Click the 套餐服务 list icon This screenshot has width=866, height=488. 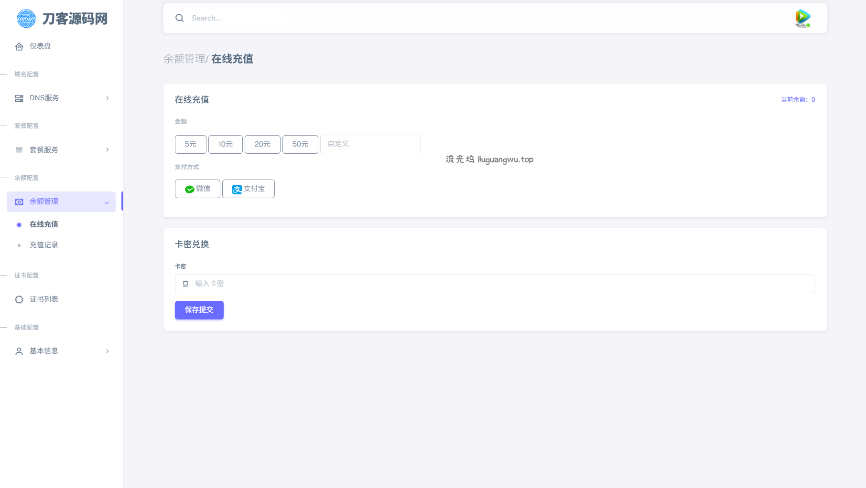click(19, 150)
